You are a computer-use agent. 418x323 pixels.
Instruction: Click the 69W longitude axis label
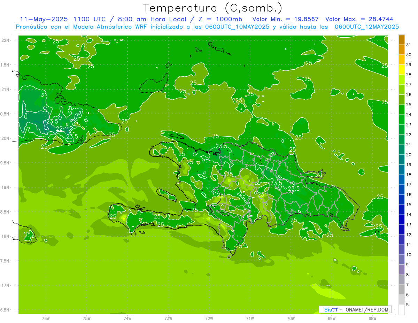click(x=332, y=318)
